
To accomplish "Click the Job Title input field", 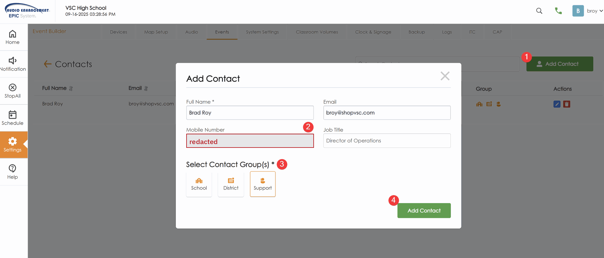I will point(387,141).
